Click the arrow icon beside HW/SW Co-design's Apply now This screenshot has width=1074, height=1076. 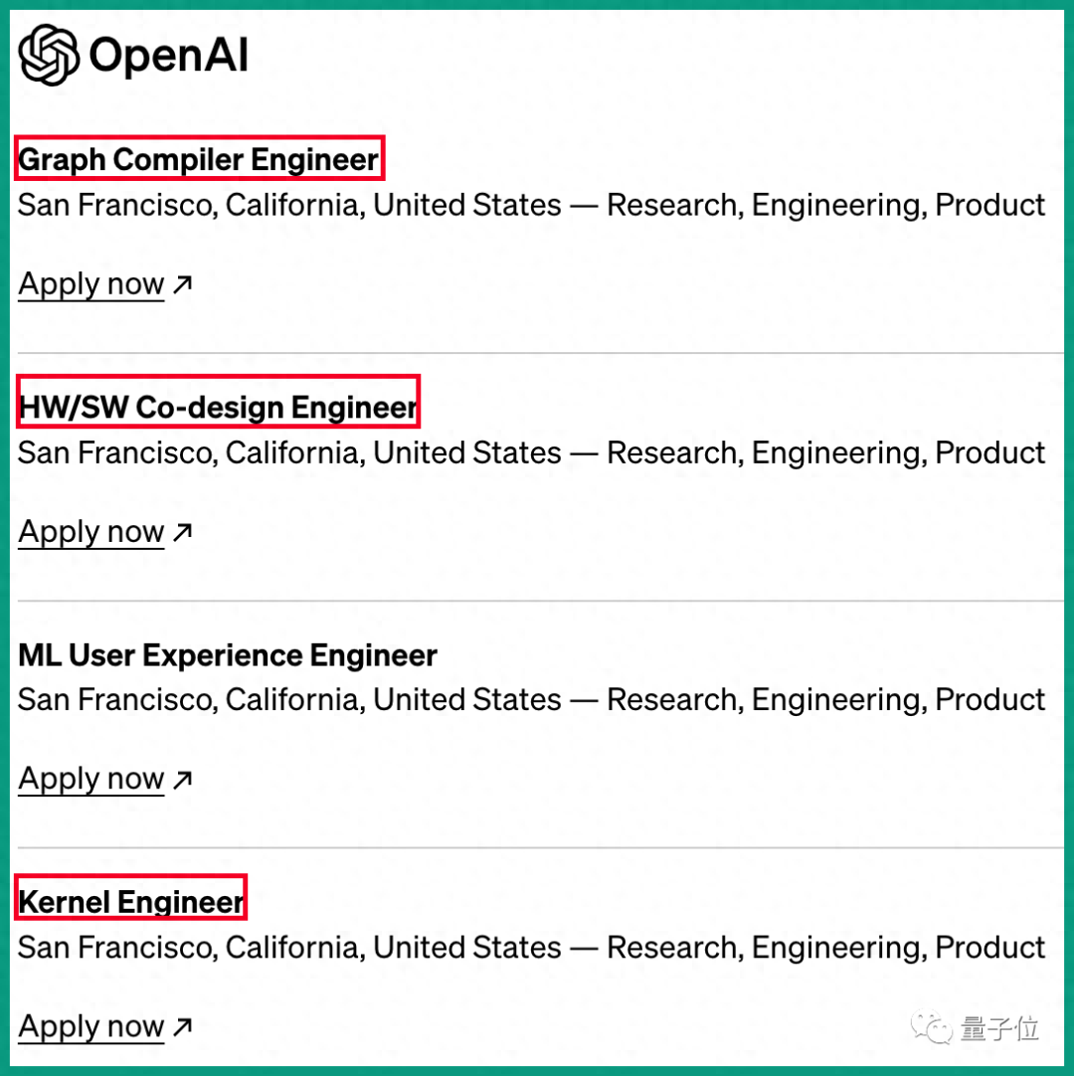(182, 533)
